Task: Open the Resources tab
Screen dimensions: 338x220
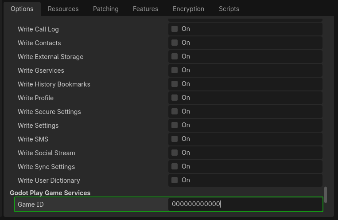Action: click(x=63, y=9)
